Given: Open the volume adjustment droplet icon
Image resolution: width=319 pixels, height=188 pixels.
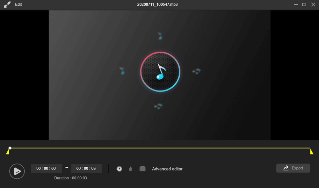Looking at the screenshot, I should [x=131, y=169].
